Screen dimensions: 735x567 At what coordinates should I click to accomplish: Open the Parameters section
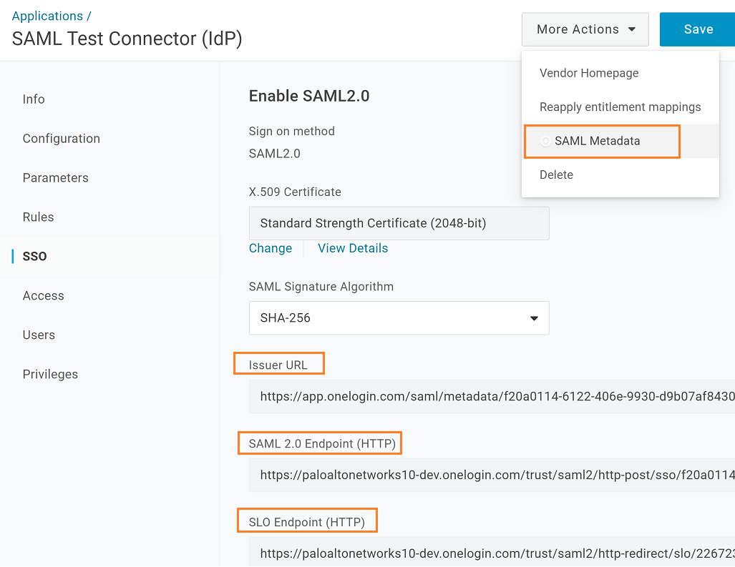56,178
